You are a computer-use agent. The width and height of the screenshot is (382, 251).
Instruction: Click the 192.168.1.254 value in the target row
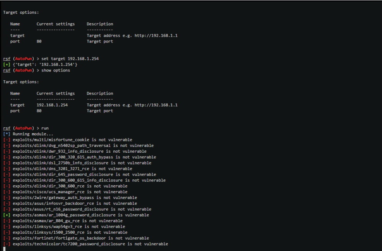(x=52, y=105)
